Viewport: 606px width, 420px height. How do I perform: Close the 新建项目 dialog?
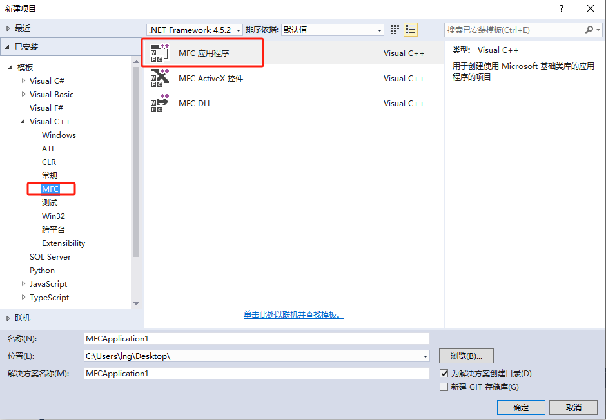pos(590,8)
